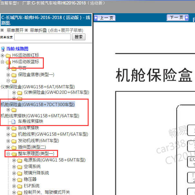Screen dimensions: 195x195
Task: Select 插件图(类型二) tree item
Action: coord(32,147)
